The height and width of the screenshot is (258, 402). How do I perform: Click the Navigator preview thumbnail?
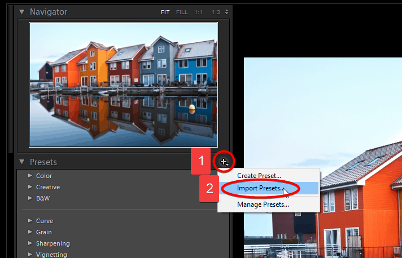click(123, 84)
